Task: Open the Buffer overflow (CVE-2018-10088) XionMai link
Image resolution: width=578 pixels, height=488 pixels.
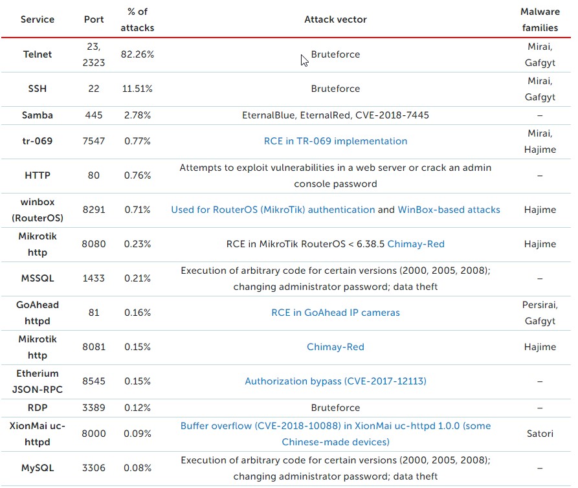Action: [x=335, y=434]
